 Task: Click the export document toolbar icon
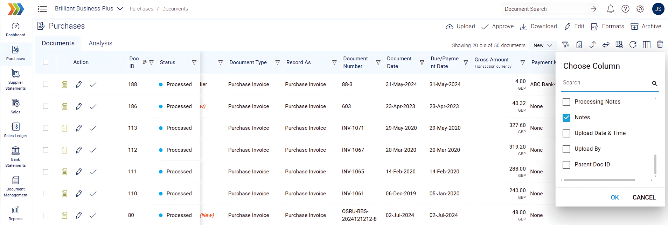click(579, 45)
